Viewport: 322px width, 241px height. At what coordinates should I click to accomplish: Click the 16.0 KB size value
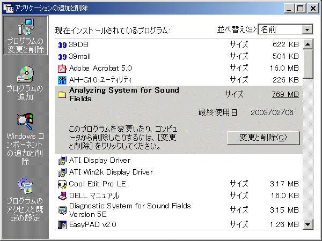point(285,195)
